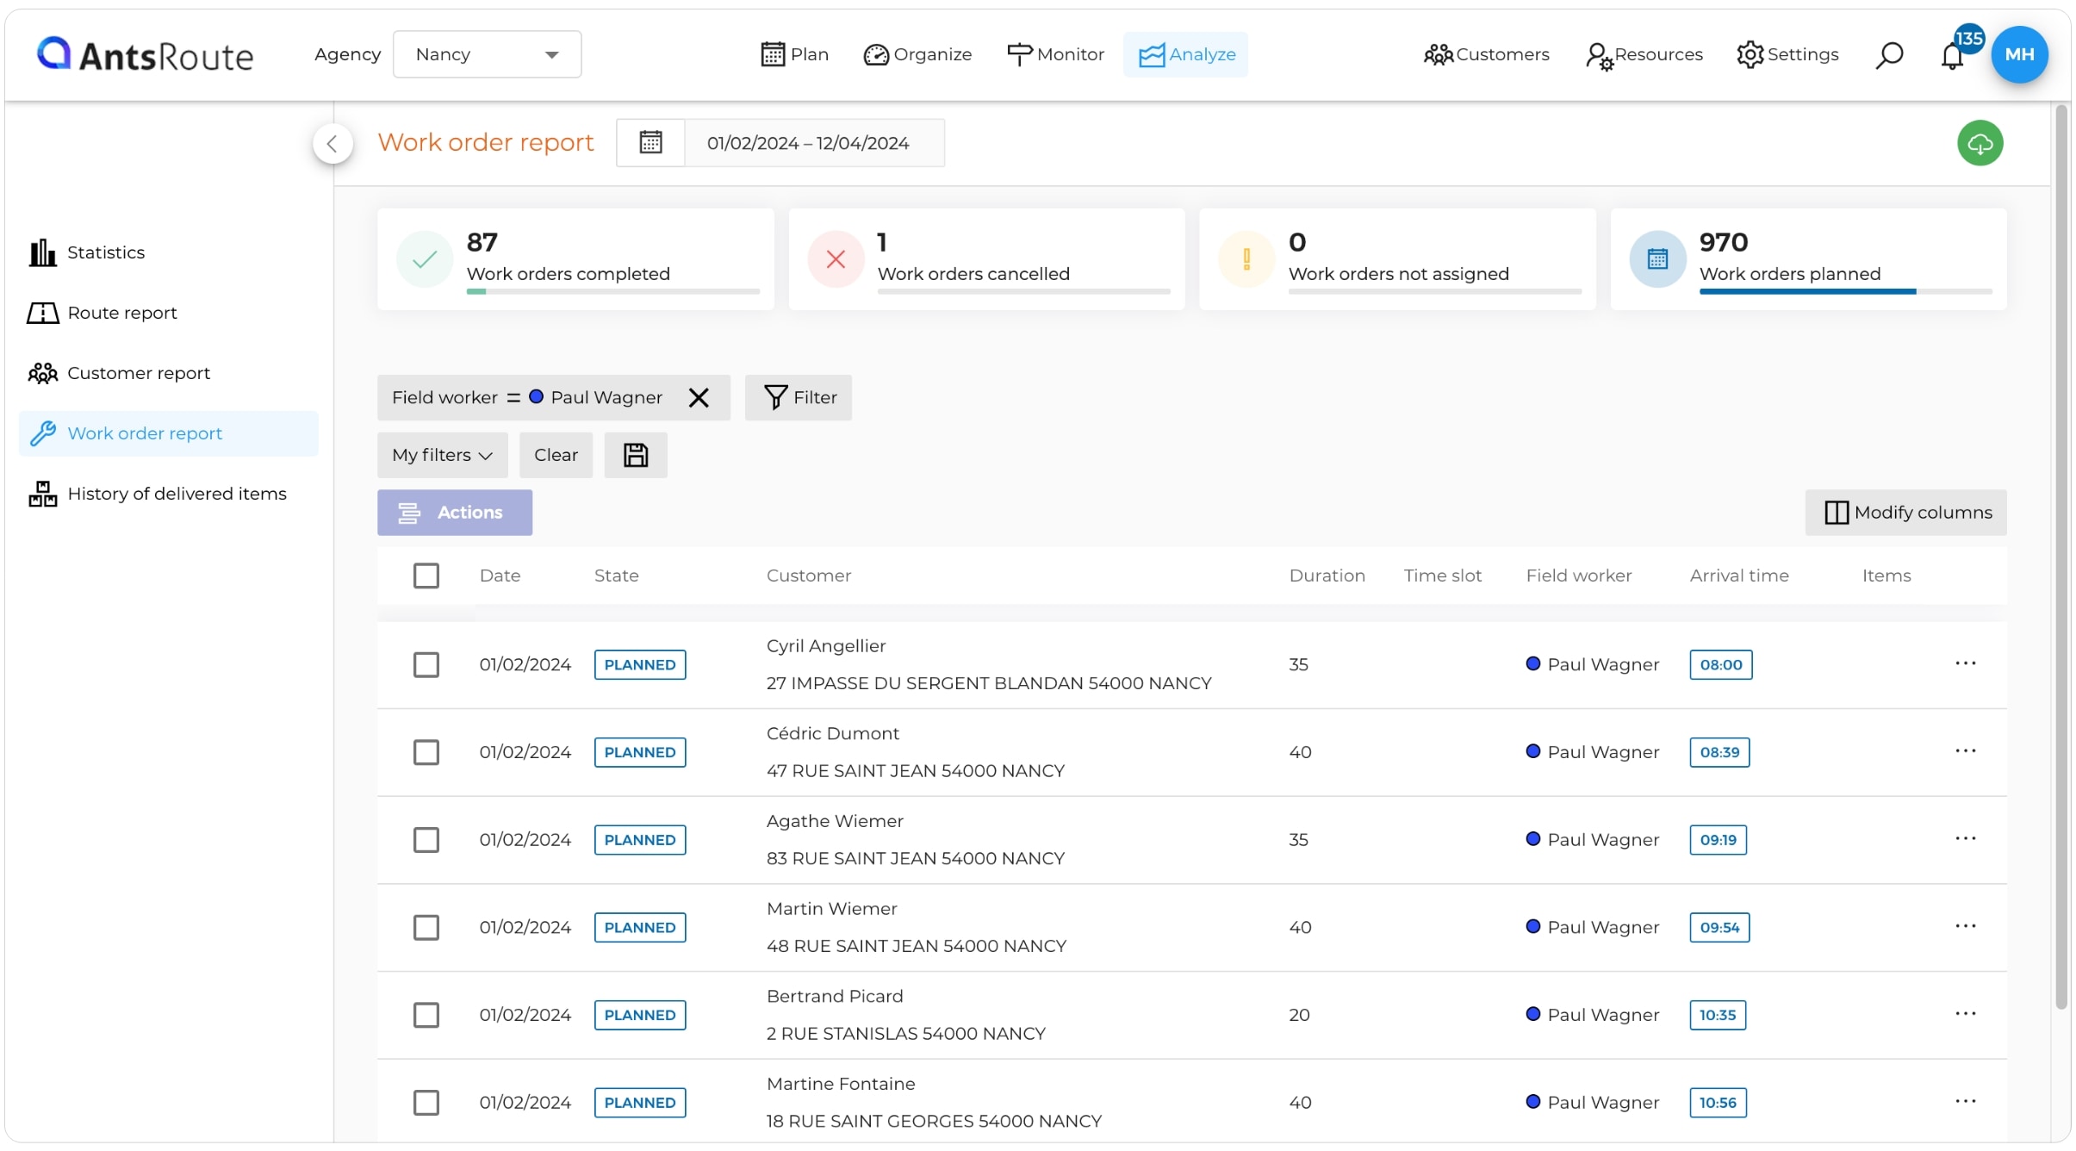Screen dimensions: 2076x1151
Task: Open the Customers page
Action: [x=1486, y=54]
